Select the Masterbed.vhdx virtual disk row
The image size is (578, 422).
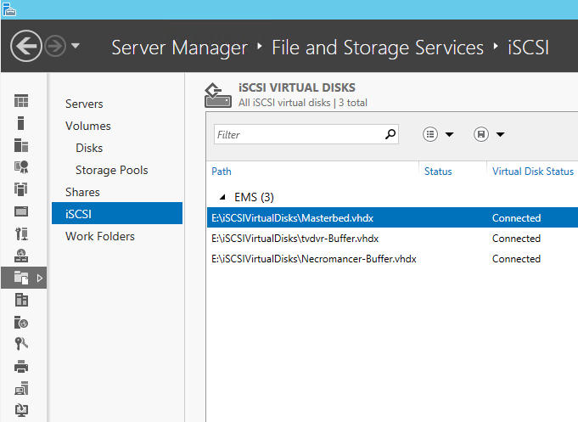click(x=392, y=217)
